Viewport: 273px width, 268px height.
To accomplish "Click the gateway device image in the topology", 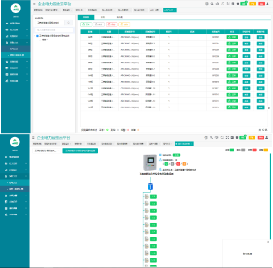I will [150, 162].
